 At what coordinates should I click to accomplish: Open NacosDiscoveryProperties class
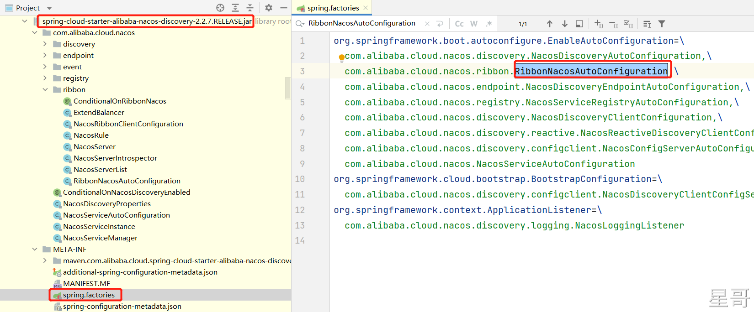[106, 203]
